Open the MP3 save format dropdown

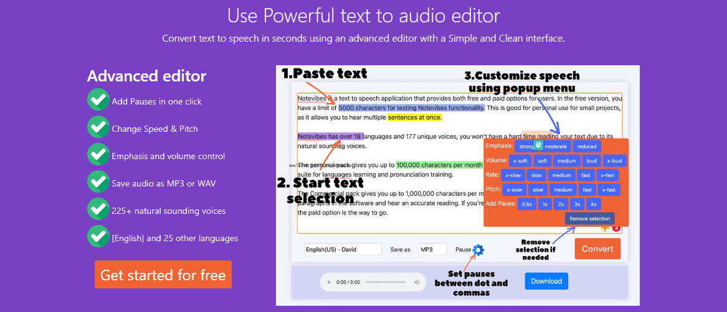click(x=432, y=249)
